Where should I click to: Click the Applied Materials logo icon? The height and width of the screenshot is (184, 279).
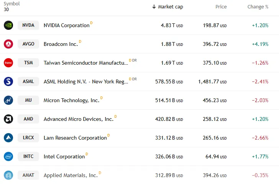click(8, 175)
